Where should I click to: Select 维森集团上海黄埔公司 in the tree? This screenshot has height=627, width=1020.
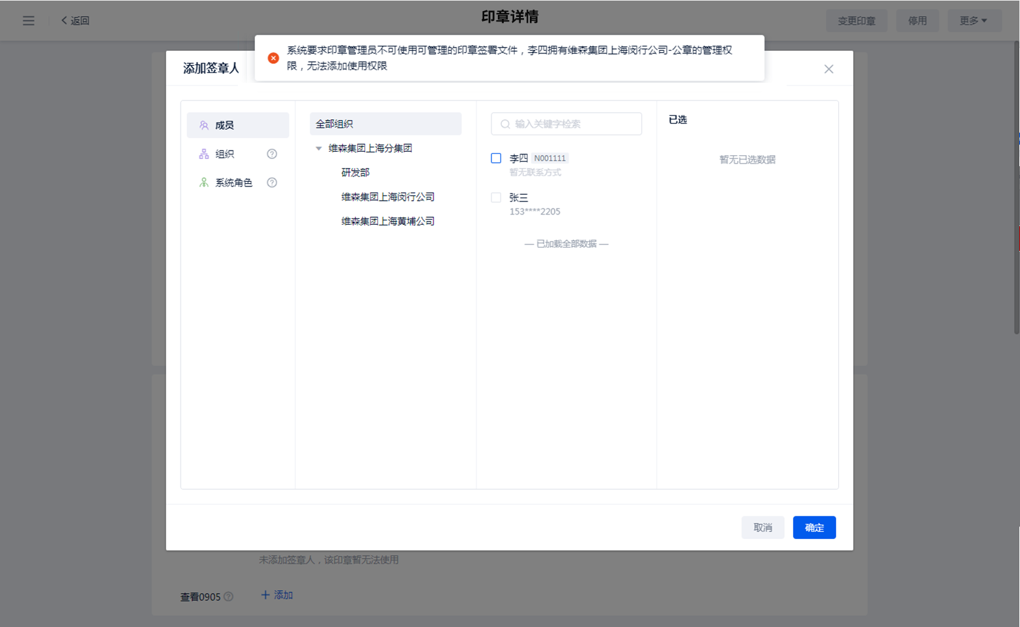(388, 222)
